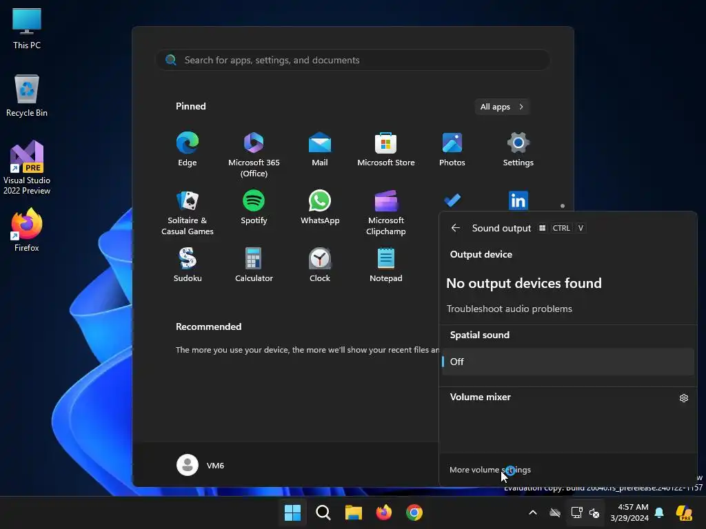The image size is (706, 529).
Task: Open the Copilot Preview taskbar icon
Action: pos(685,512)
